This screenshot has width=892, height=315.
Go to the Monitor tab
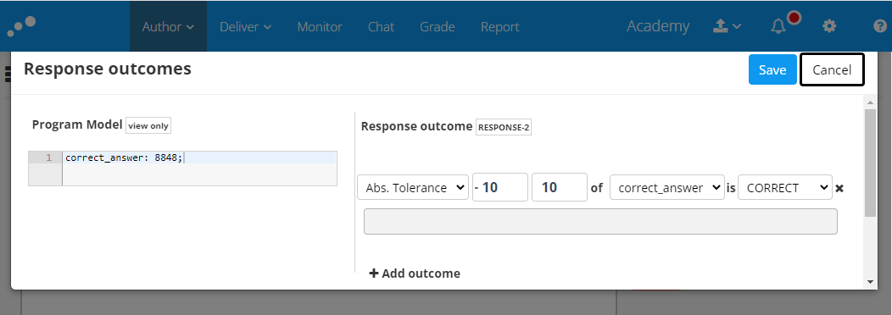[320, 27]
